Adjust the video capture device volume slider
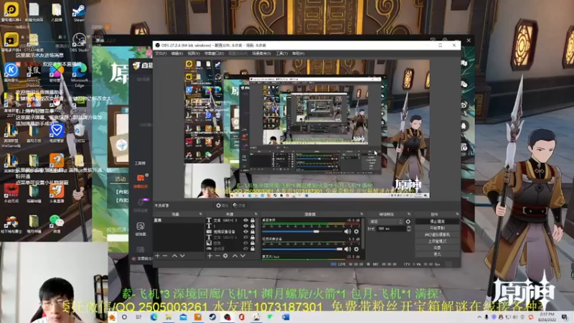 point(302,249)
